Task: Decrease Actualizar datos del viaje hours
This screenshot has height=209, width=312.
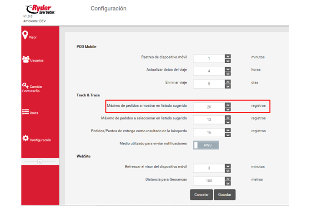Action: 227,73
